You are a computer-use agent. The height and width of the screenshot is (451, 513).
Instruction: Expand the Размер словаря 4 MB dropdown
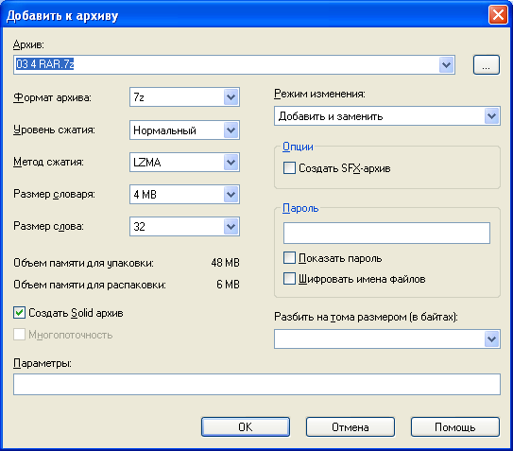(x=184, y=194)
